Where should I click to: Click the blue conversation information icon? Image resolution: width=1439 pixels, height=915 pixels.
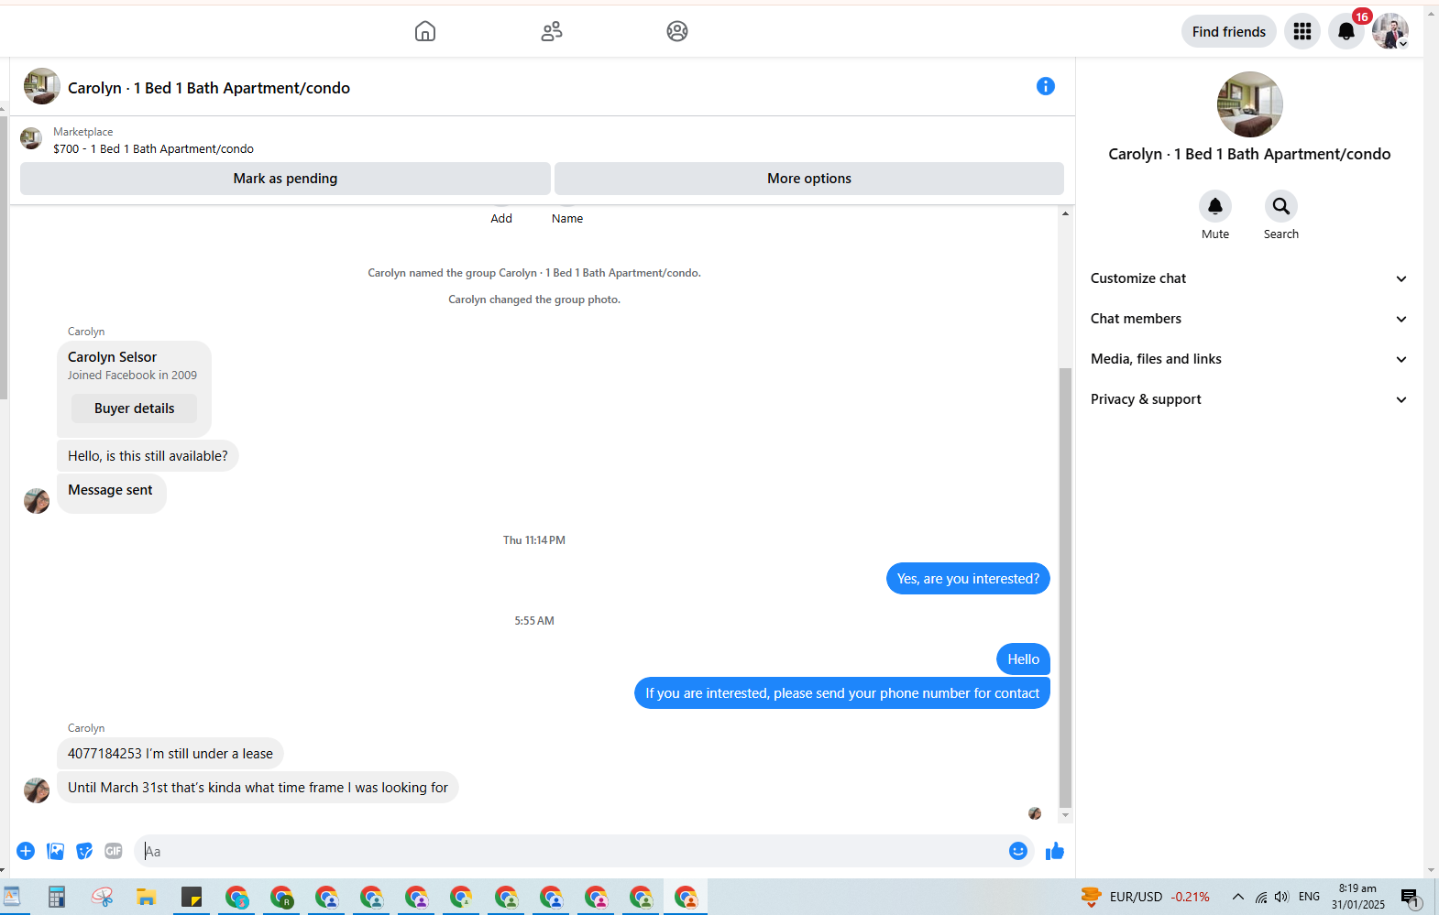(x=1046, y=86)
